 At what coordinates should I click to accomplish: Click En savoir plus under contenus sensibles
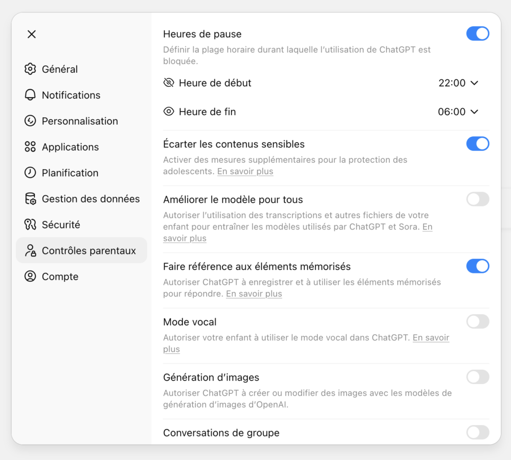[245, 171]
